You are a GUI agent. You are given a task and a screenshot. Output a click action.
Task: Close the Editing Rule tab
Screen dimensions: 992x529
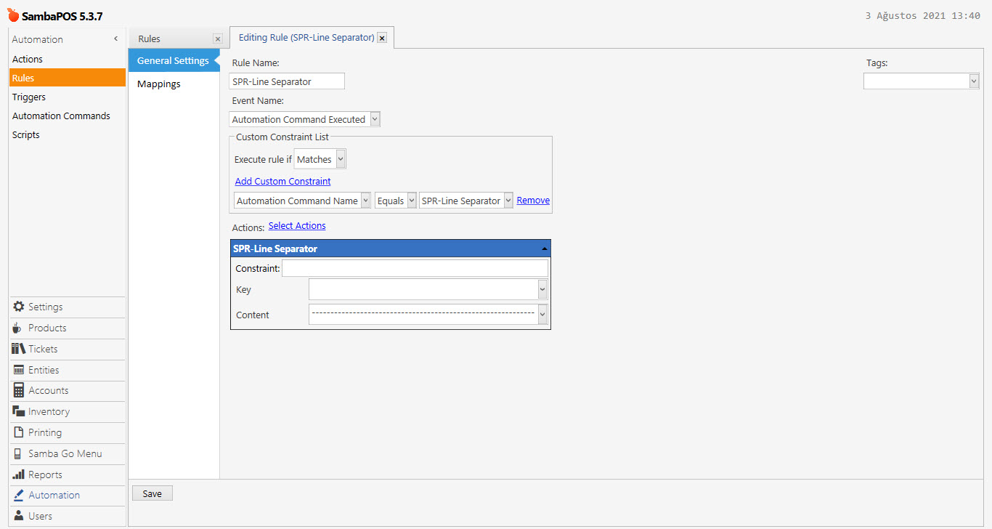click(382, 38)
